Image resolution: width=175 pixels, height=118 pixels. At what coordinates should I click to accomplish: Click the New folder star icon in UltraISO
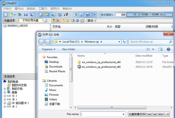(62, 21)
